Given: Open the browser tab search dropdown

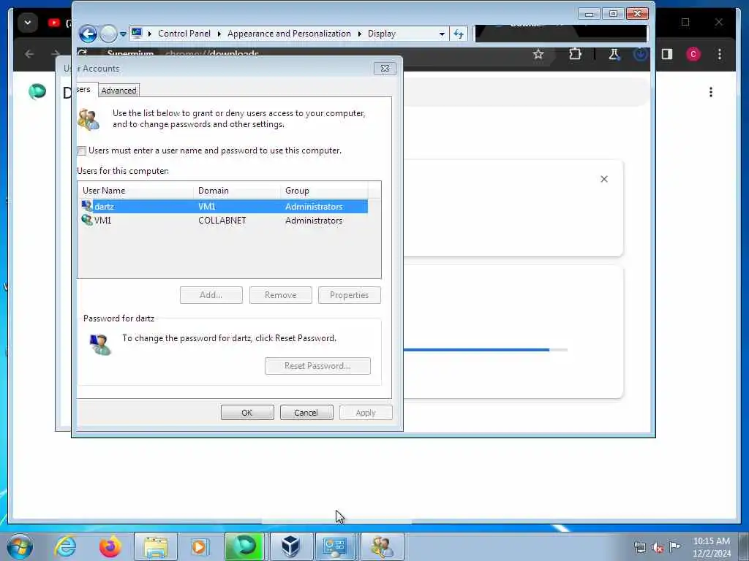Looking at the screenshot, I should coord(28,23).
